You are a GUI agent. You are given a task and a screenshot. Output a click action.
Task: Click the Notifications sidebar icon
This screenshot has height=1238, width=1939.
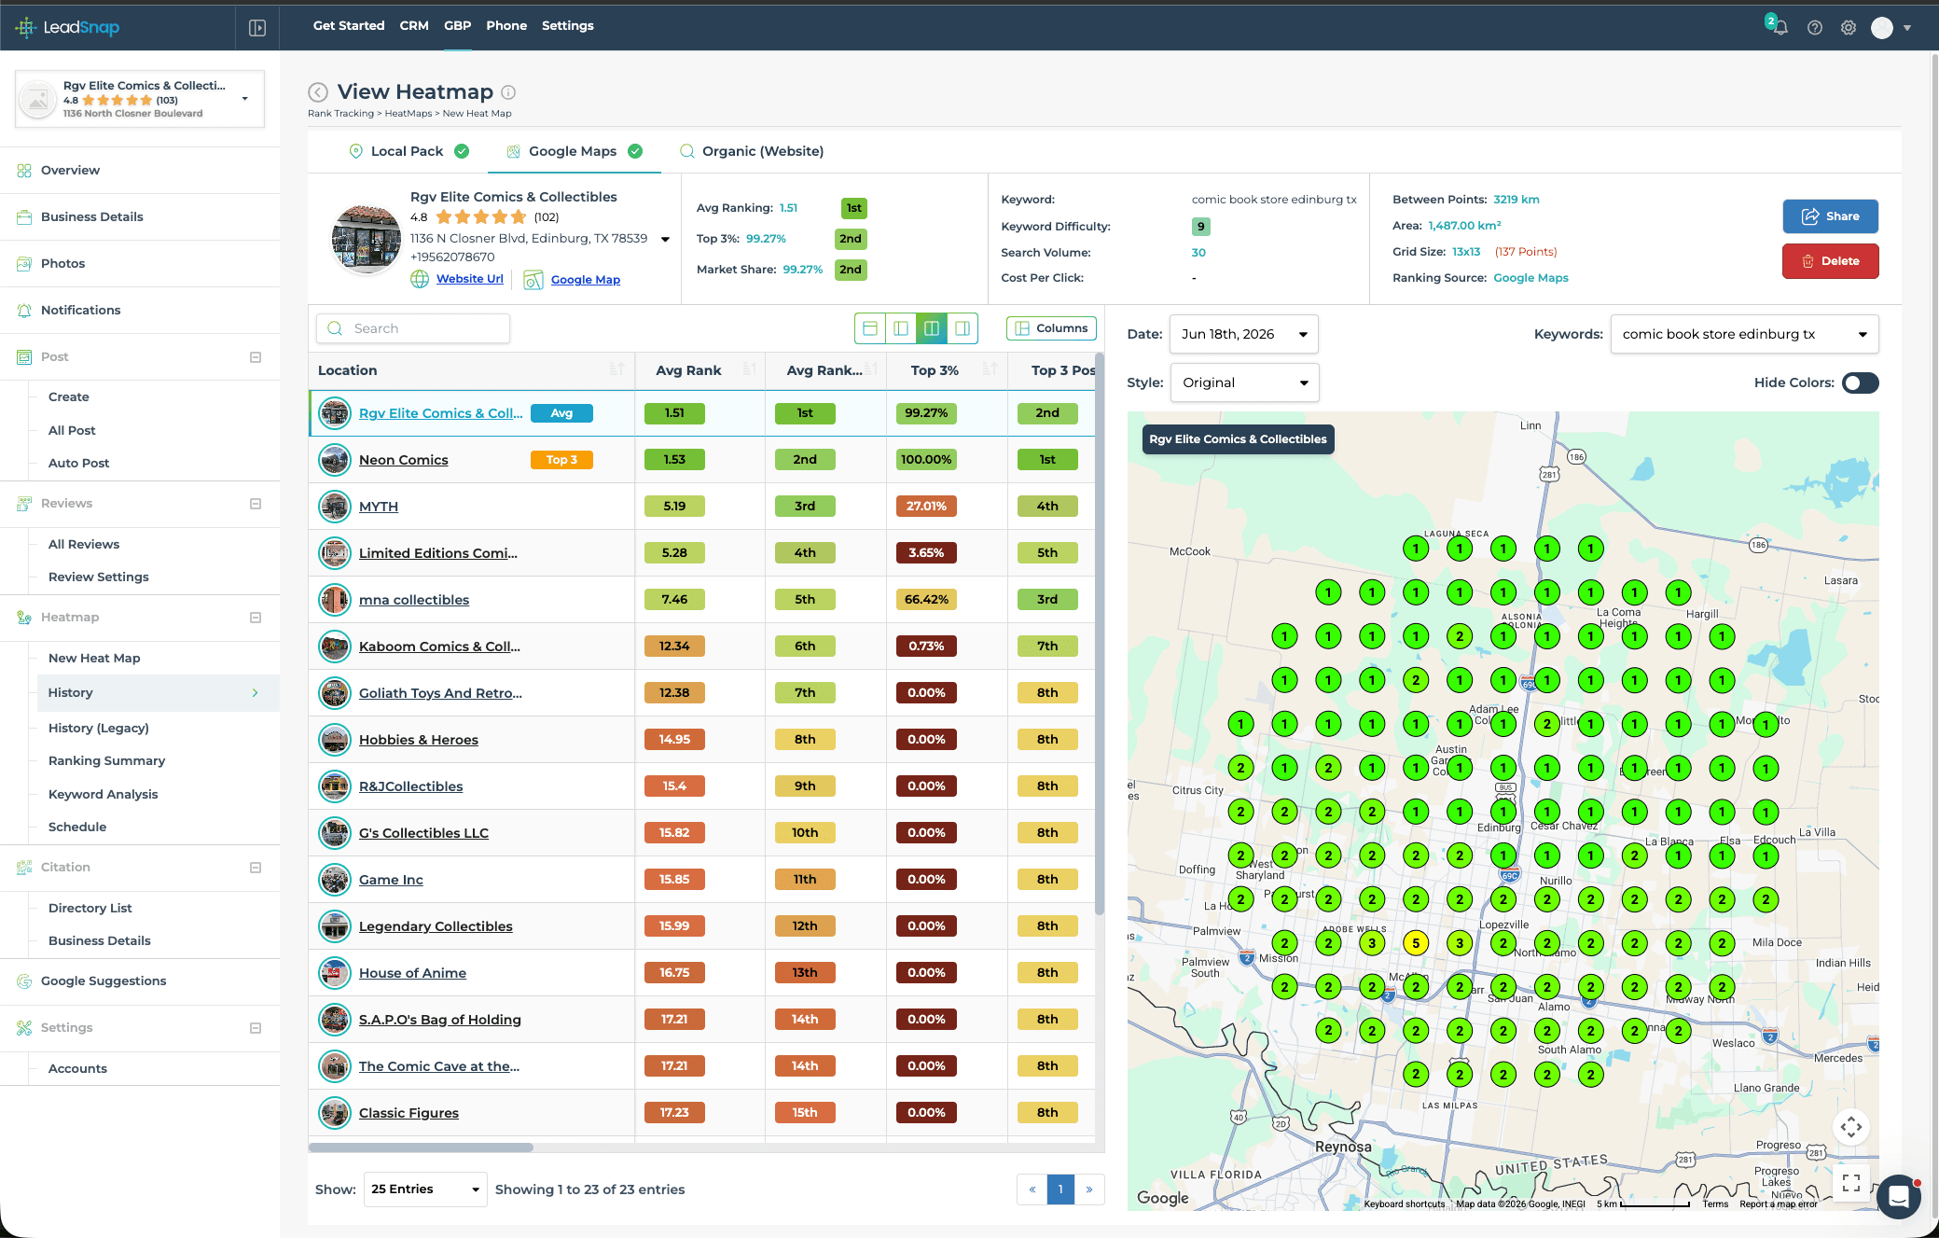24,310
